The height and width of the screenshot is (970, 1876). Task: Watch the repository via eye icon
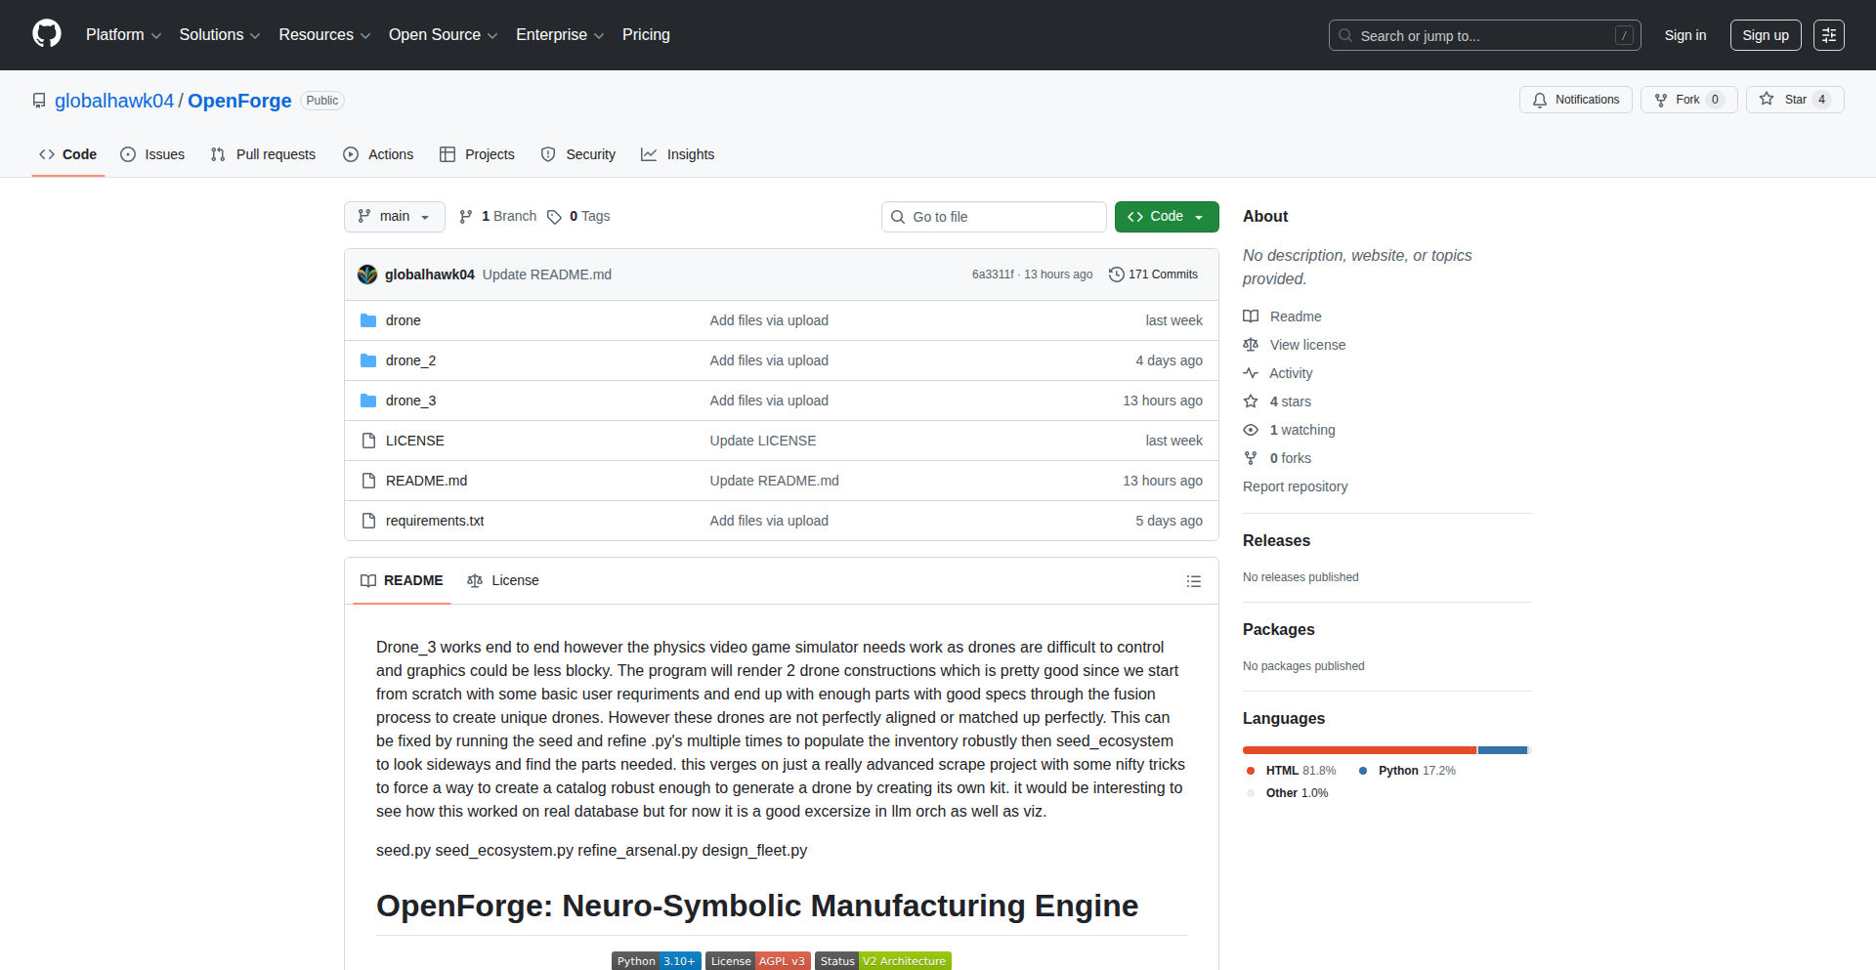[x=1251, y=430]
